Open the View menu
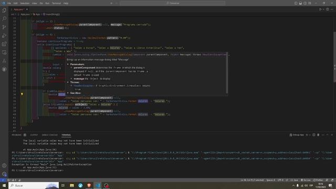Screen dimensions: 336x189 [34, 3]
